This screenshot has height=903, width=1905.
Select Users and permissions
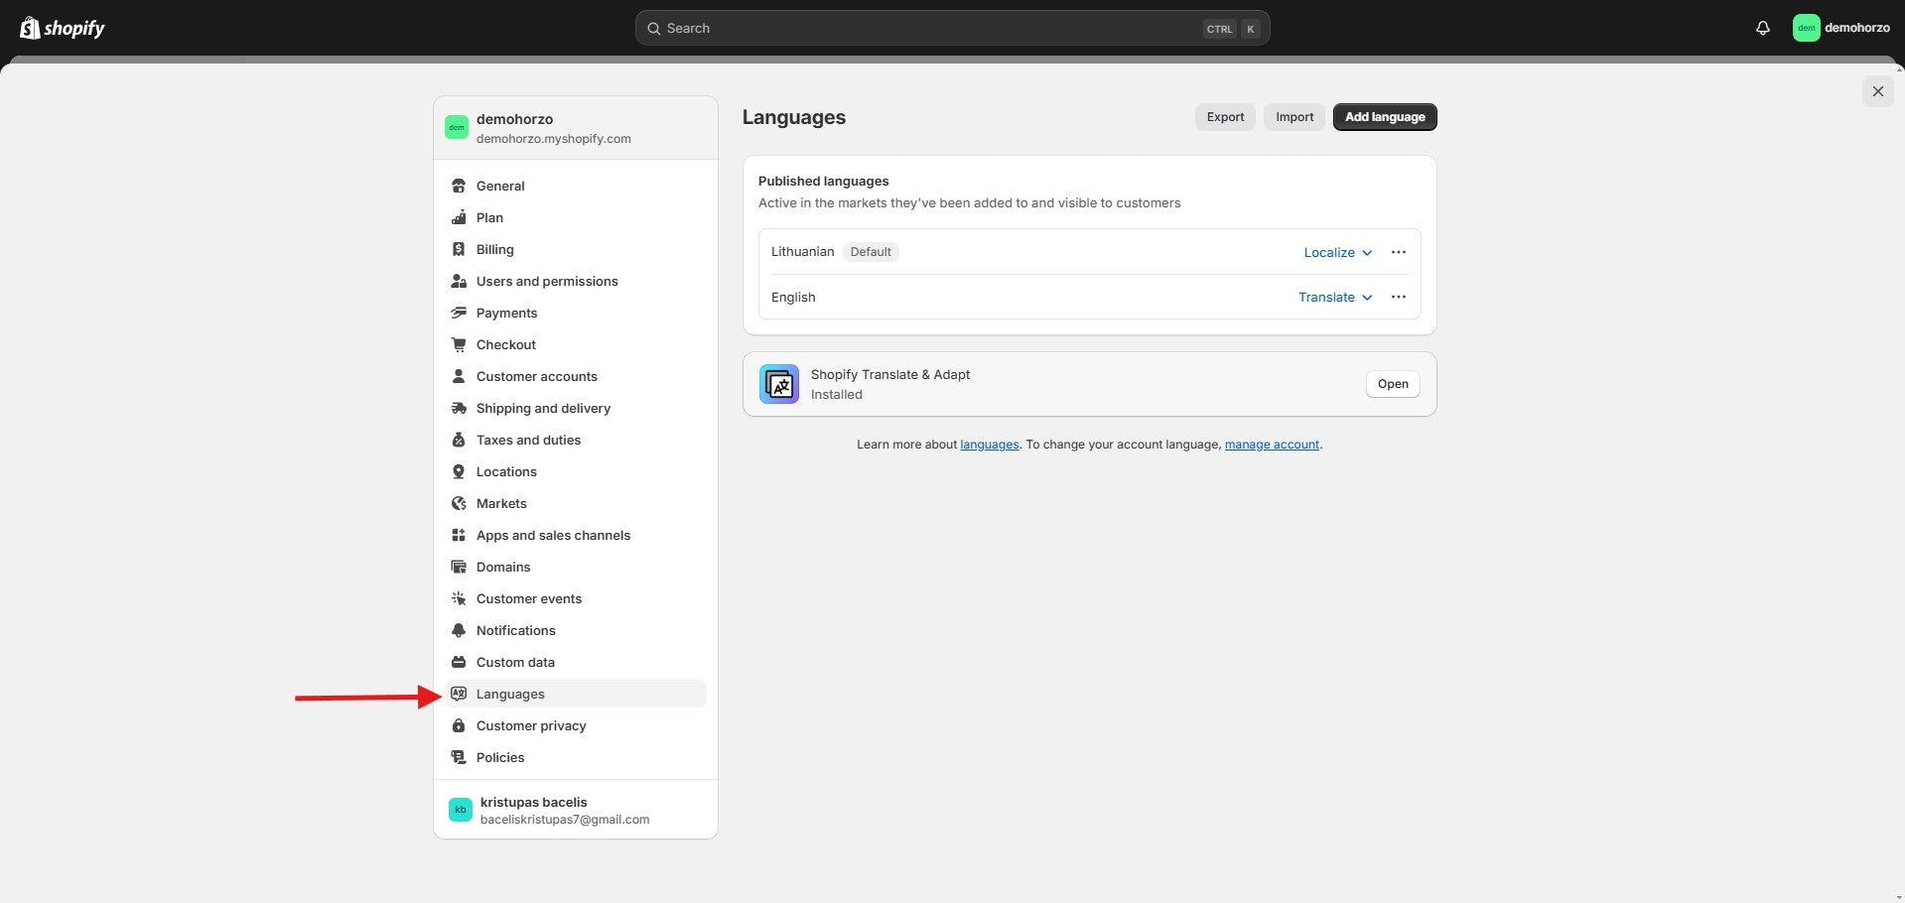click(546, 281)
